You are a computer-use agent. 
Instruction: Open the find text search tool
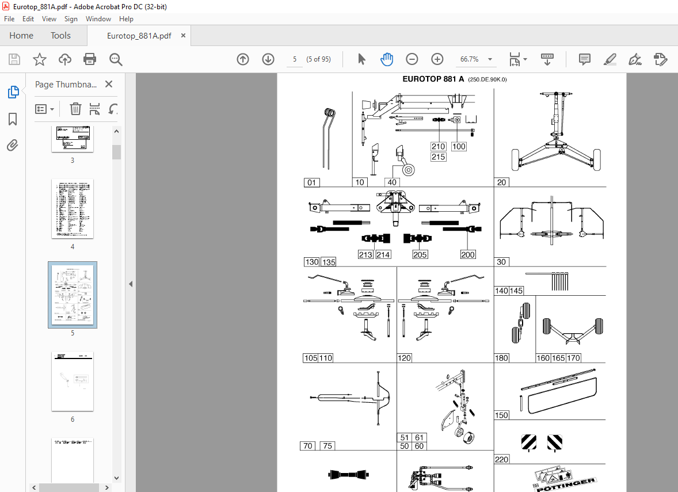tap(116, 59)
